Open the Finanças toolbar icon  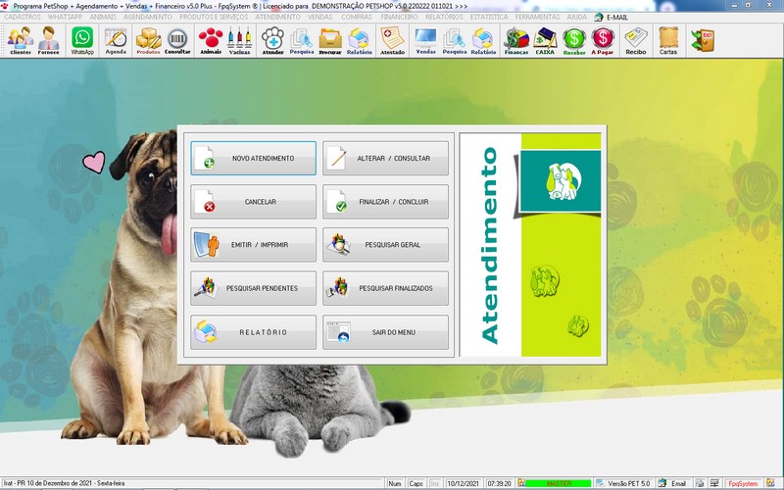coord(516,41)
